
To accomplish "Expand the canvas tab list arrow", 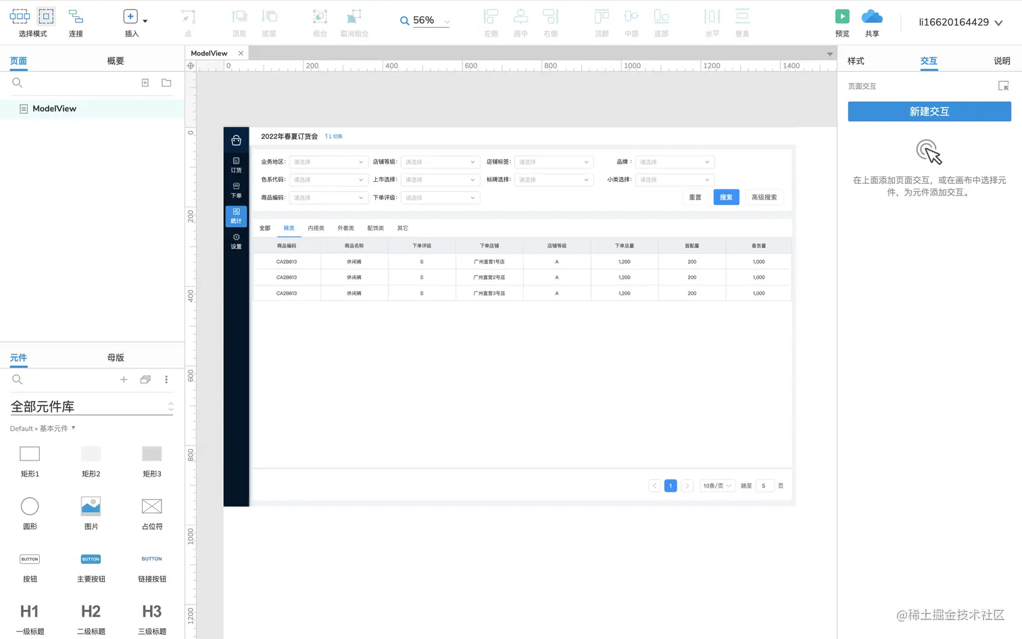I will tap(829, 53).
